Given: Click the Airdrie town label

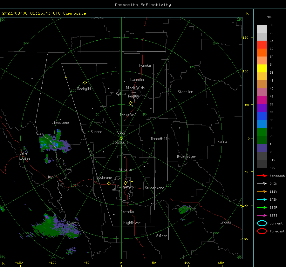Looking at the screenshot, I should pyautogui.click(x=125, y=170).
